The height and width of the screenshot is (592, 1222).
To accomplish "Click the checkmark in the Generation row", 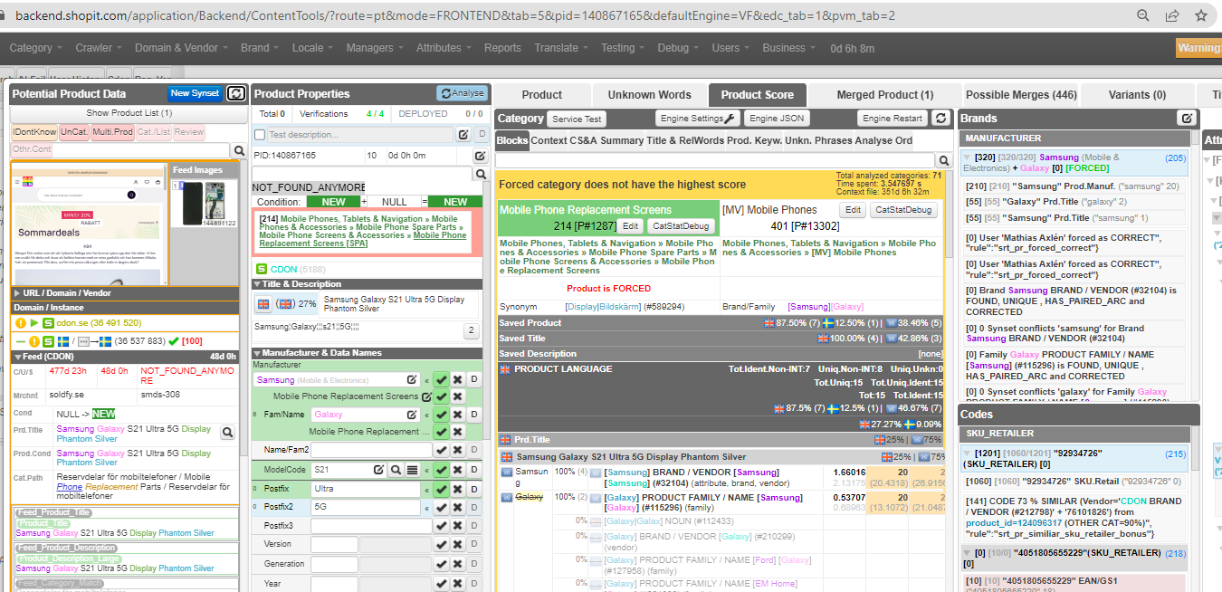I will 441,563.
